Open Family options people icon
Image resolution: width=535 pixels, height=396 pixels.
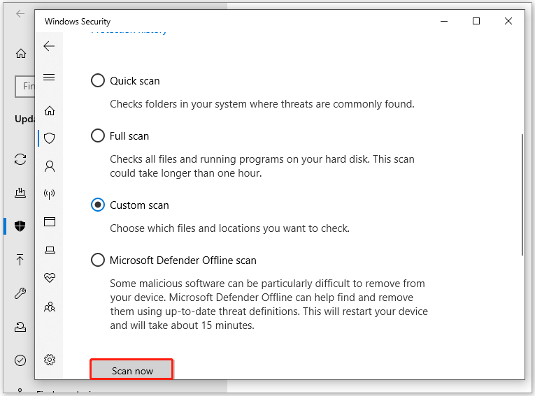(49, 306)
